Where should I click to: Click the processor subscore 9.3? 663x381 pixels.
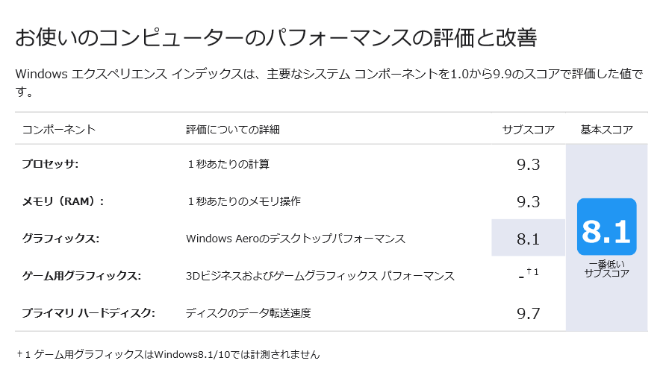click(528, 165)
